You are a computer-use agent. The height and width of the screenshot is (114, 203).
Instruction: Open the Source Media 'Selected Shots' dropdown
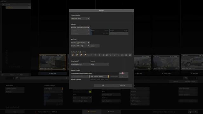pos(80,18)
